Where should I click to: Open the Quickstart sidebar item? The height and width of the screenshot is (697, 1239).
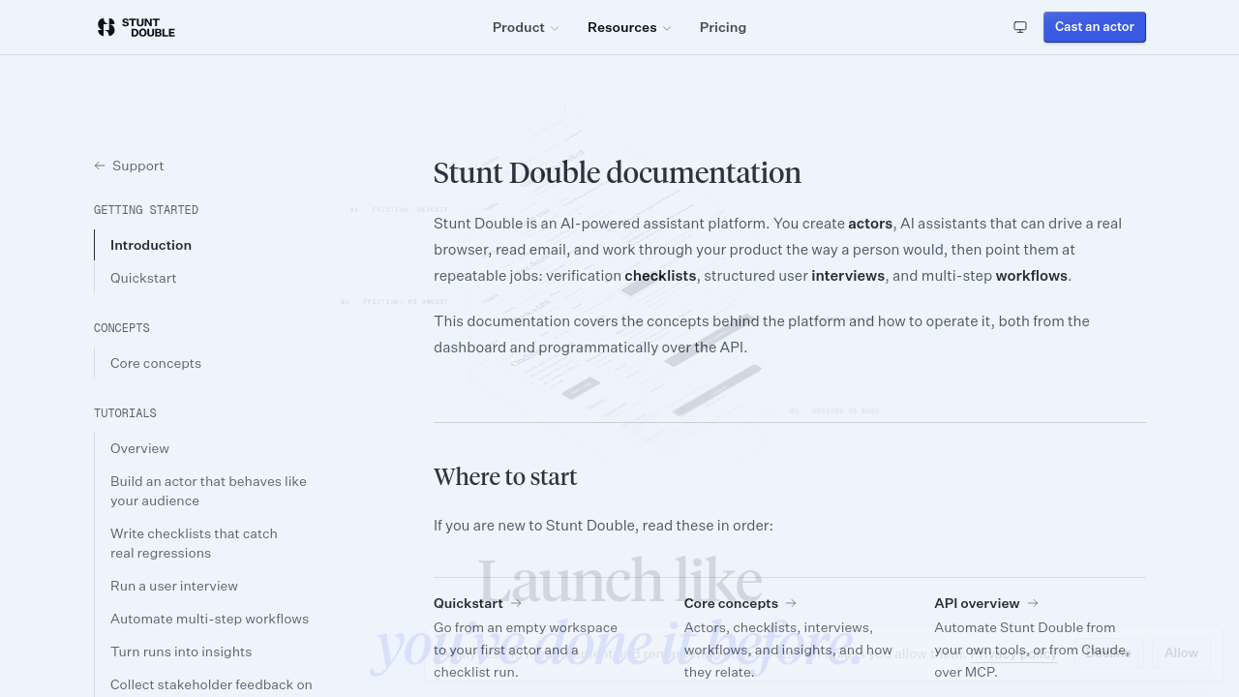click(143, 278)
